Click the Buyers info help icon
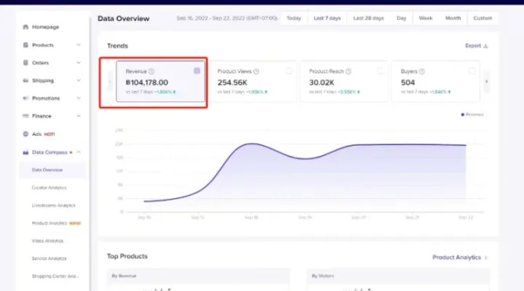This screenshot has height=291, width=524. [422, 71]
